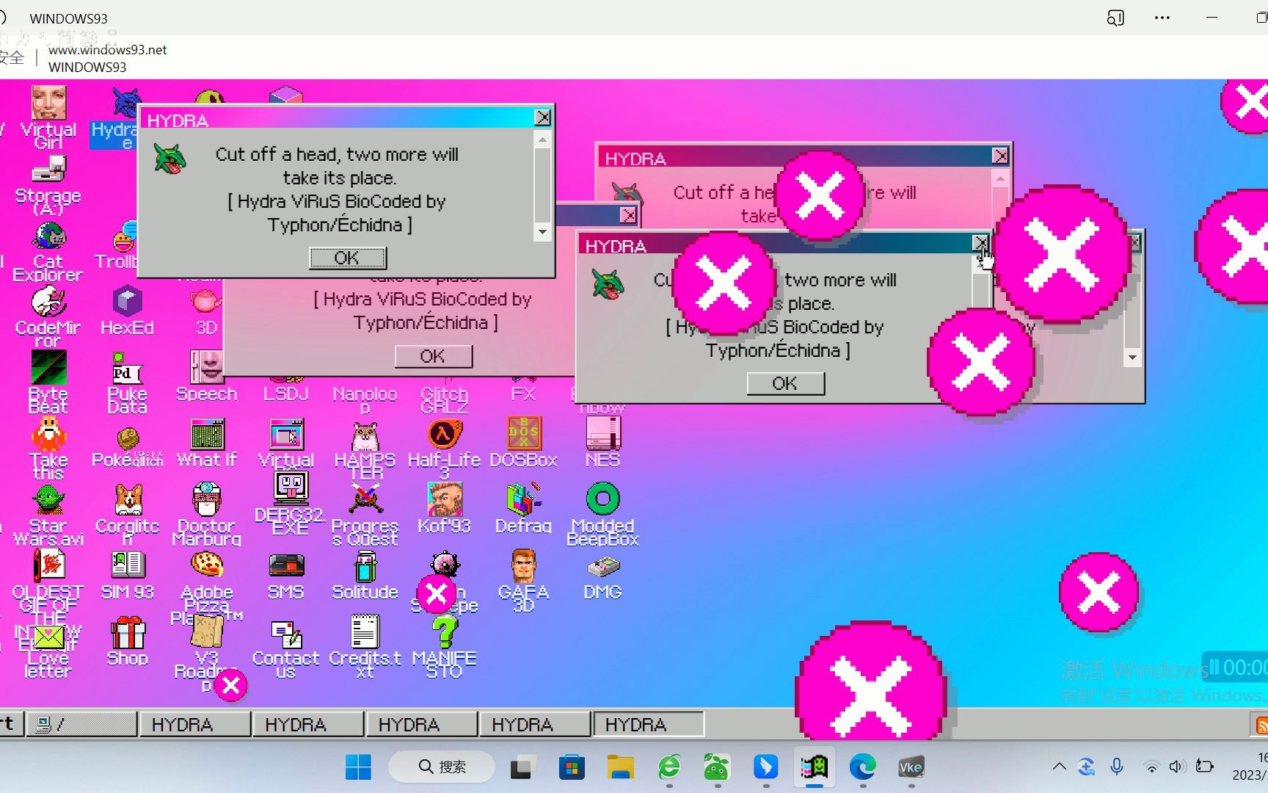Launch the SMS emulator icon
The height and width of the screenshot is (793, 1268).
pos(286,576)
